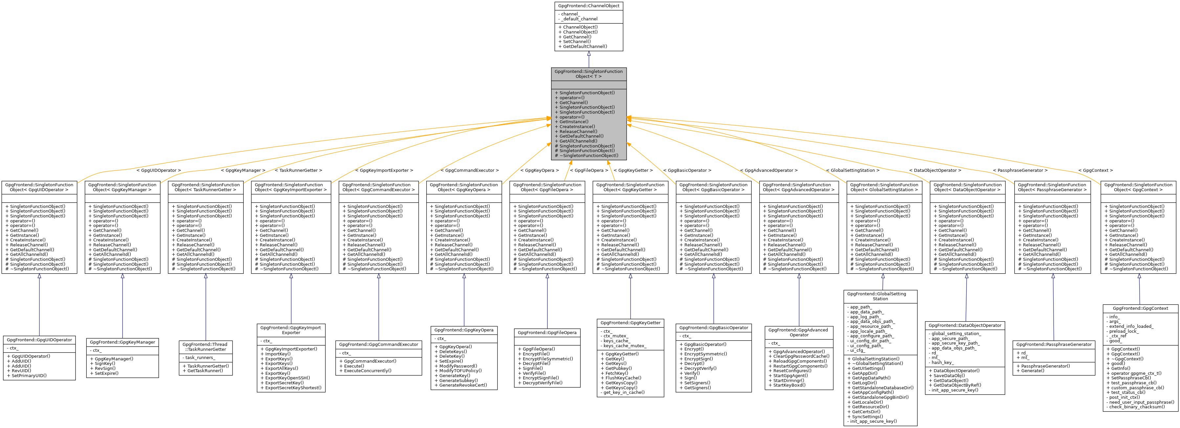Open SingletonFunctionObject< GpgKeyImportExporter > node
This screenshot has height=428, width=1180.
tap(291, 227)
